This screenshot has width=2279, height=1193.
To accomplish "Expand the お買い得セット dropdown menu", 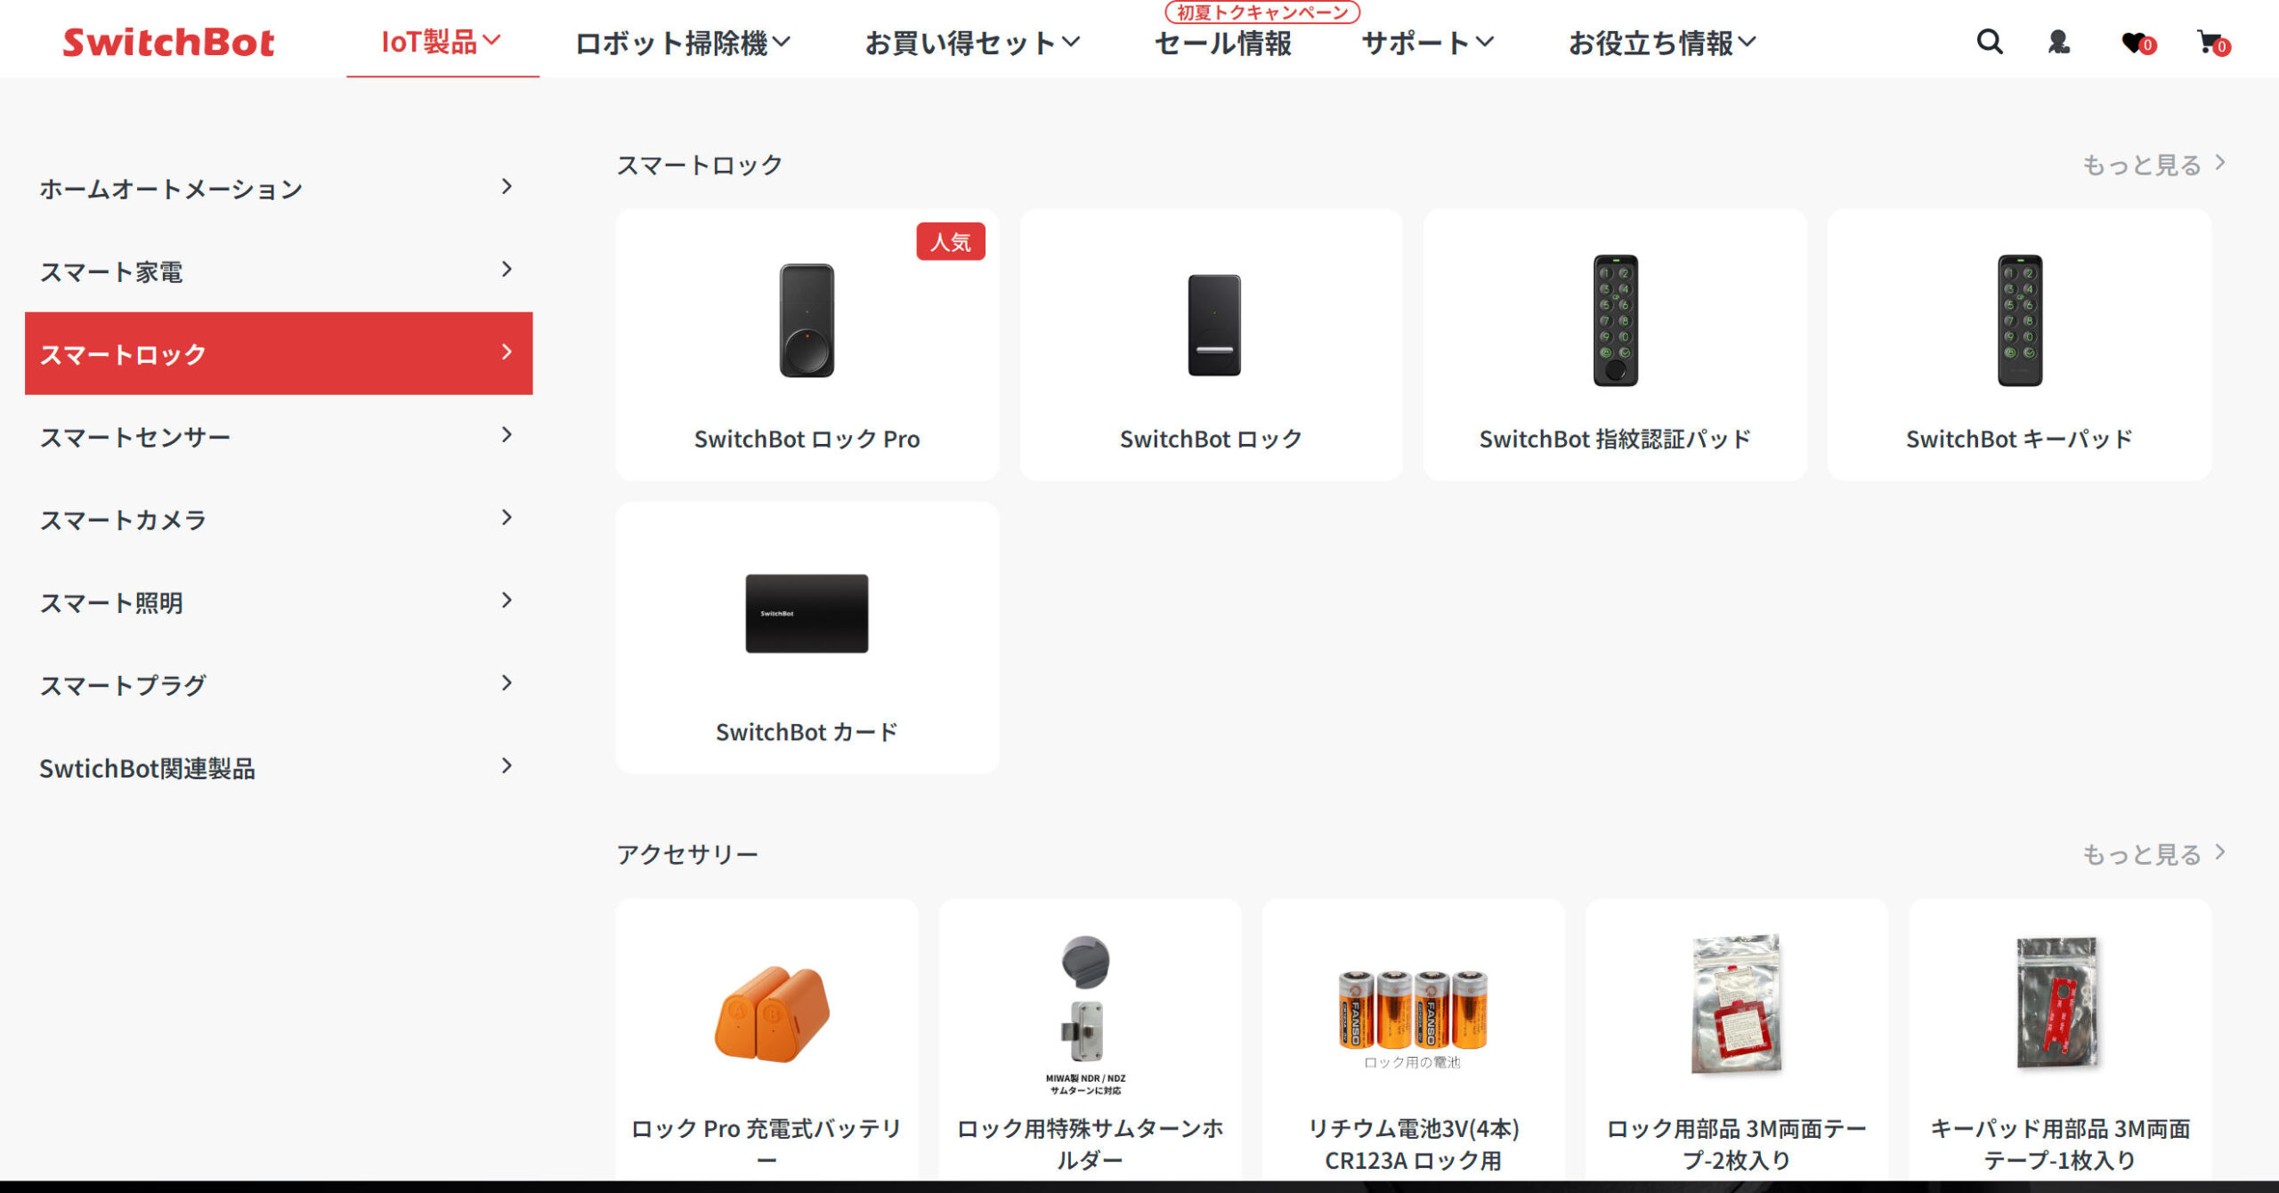I will point(972,43).
